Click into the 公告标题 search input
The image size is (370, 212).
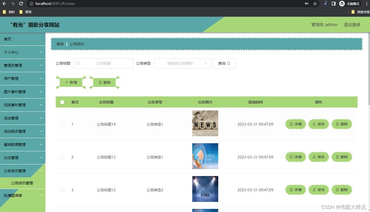[x=103, y=63]
